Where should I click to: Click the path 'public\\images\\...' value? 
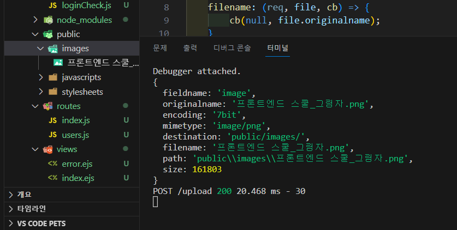(301, 159)
